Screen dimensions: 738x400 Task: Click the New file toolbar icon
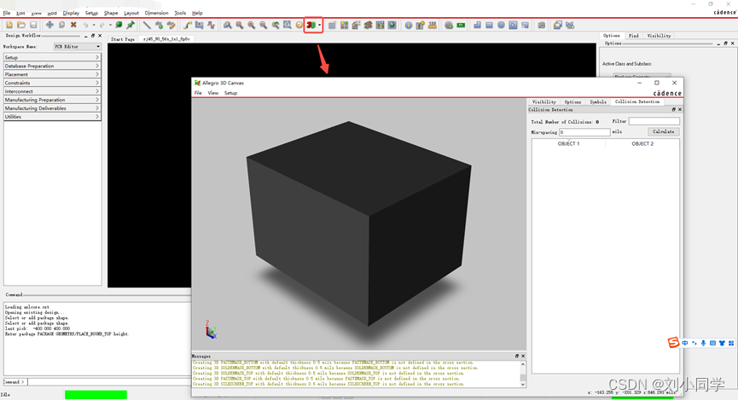(9, 26)
